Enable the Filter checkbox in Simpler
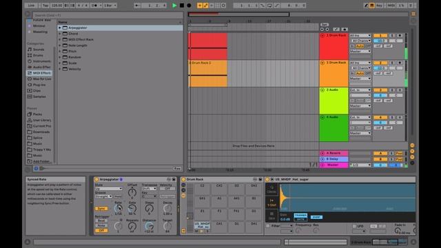The height and width of the screenshot is (248, 441). point(268,226)
